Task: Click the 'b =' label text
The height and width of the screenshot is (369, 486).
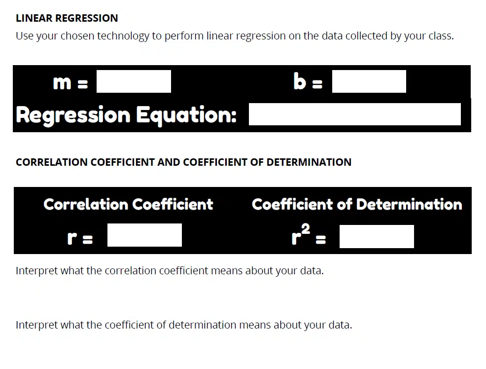Action: pyautogui.click(x=308, y=81)
